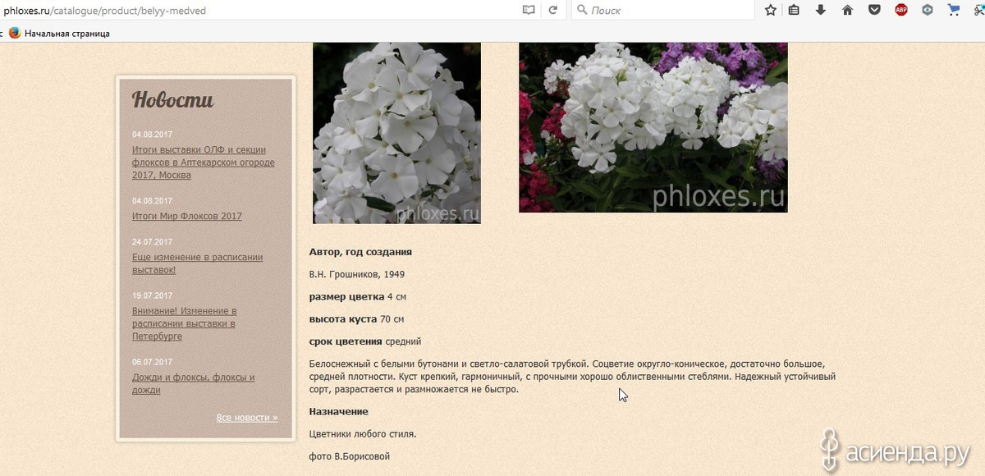
Task: Click the search magnifier icon
Action: 581,10
